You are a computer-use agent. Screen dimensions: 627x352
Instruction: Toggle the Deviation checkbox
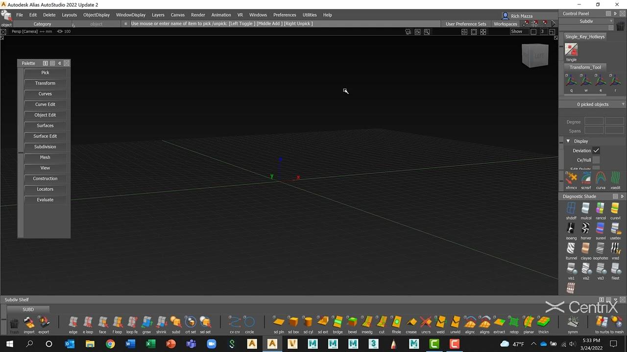tap(596, 151)
